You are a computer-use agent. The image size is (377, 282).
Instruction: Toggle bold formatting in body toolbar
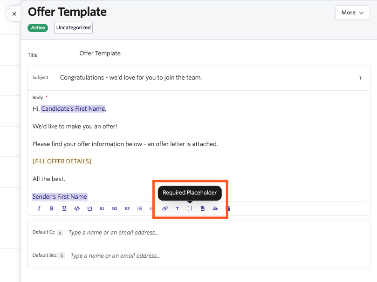coord(51,208)
